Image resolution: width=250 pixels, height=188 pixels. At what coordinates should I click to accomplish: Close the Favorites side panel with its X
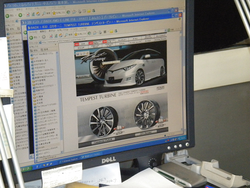point(55,45)
